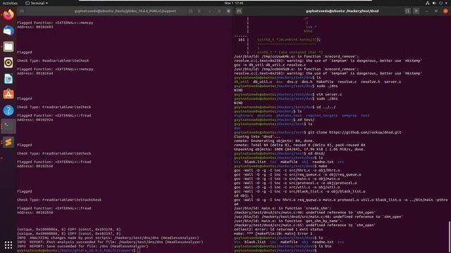Select the Terminal icon in dock
The image size is (451, 253).
click(x=8, y=126)
